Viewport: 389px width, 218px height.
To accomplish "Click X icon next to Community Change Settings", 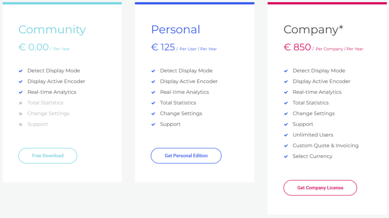I will pyautogui.click(x=21, y=114).
